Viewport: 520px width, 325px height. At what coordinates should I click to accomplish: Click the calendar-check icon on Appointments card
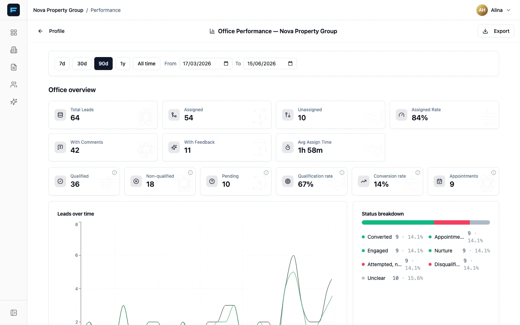click(439, 181)
